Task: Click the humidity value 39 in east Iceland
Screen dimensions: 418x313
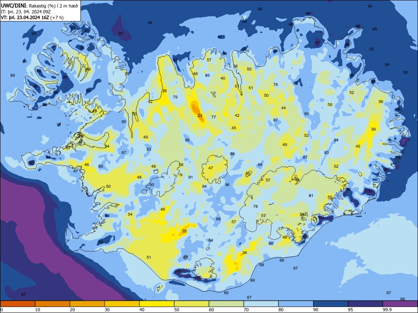Action: point(373,129)
